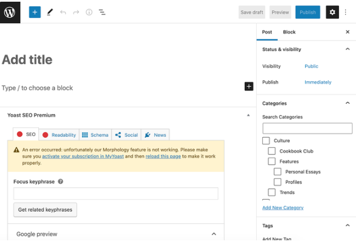Click Save draft button
Screen dimensions: 356x242
point(252,12)
